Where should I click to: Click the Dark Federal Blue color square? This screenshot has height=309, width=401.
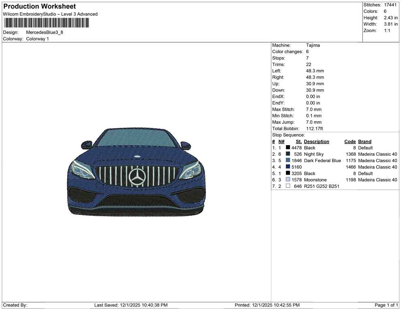[288, 161]
